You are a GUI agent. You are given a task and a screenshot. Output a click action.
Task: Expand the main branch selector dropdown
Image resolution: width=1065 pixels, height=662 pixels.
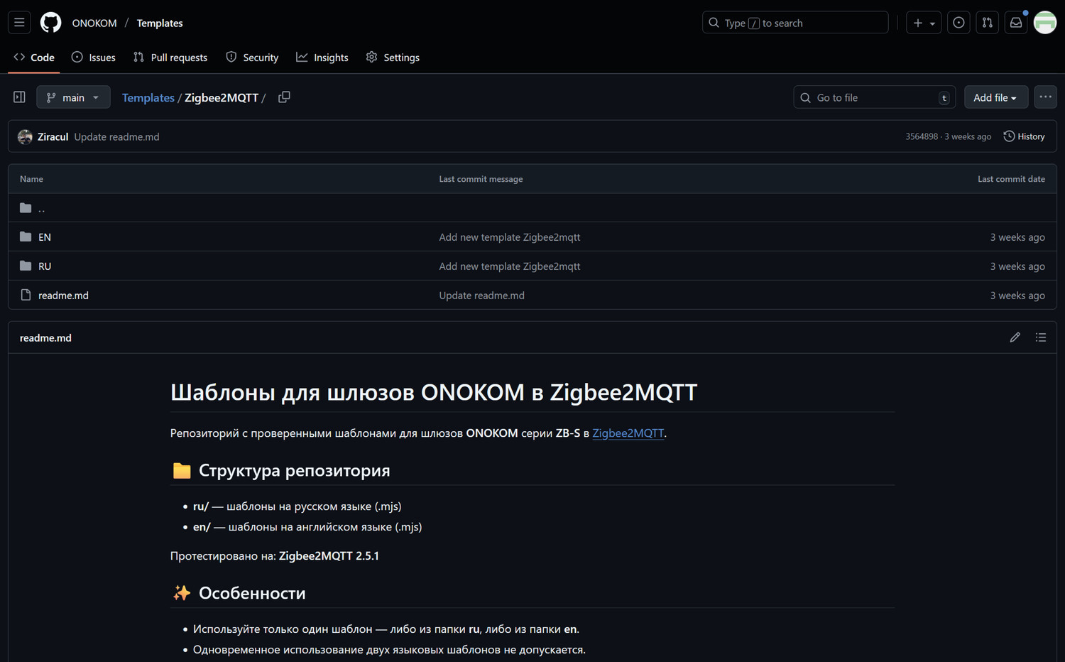[x=73, y=97]
